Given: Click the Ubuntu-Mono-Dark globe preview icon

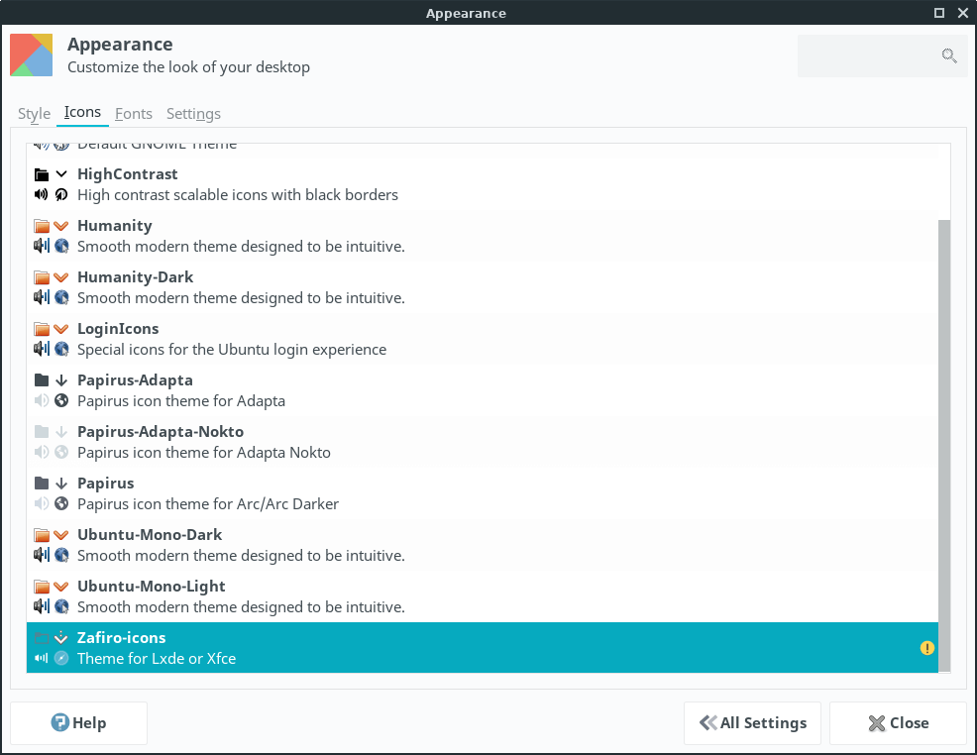Looking at the screenshot, I should [x=61, y=555].
